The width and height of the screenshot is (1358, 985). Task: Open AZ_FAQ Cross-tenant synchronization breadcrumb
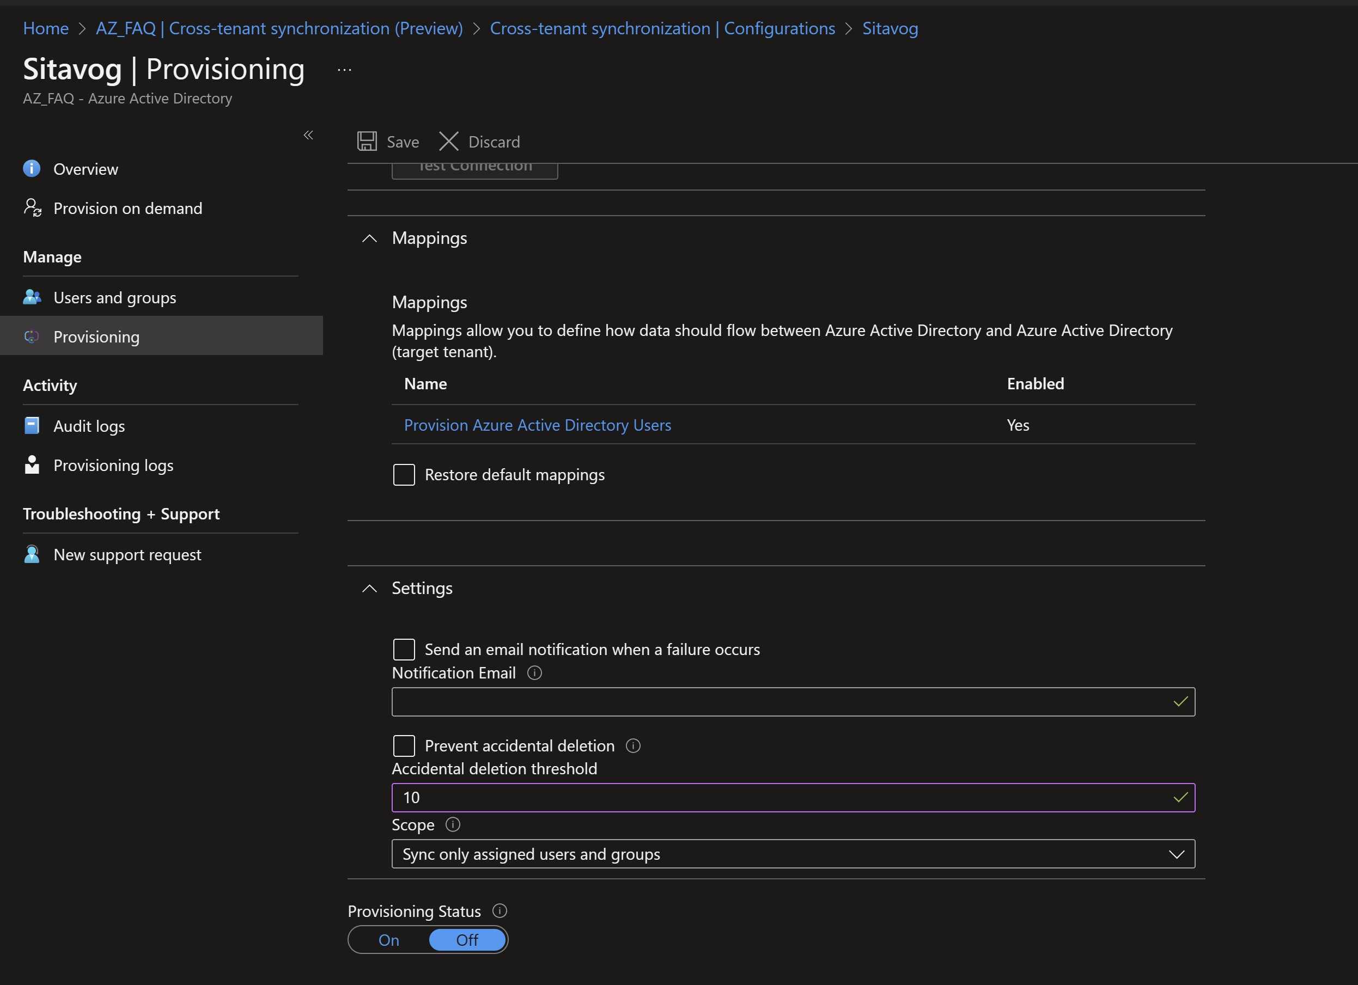(279, 28)
